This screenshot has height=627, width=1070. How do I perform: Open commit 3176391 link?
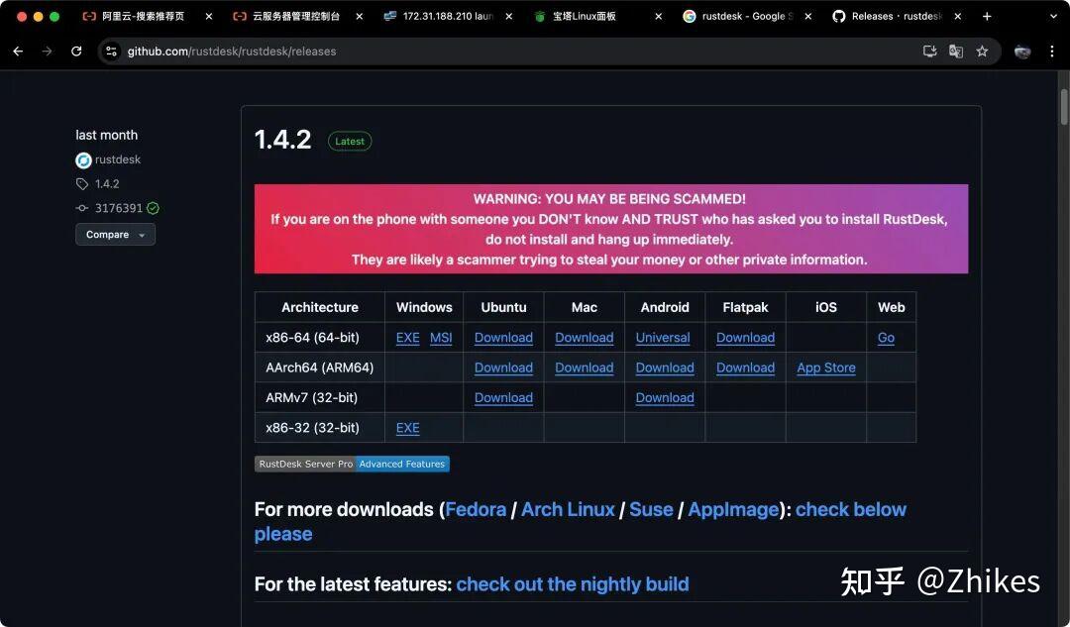[x=119, y=208]
